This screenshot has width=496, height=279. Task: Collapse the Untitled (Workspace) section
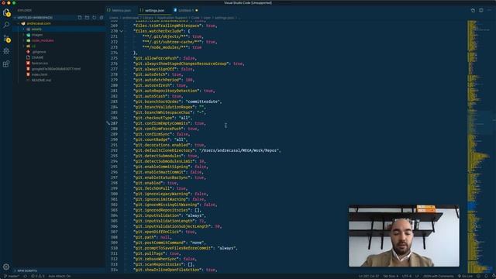[x=35, y=18]
